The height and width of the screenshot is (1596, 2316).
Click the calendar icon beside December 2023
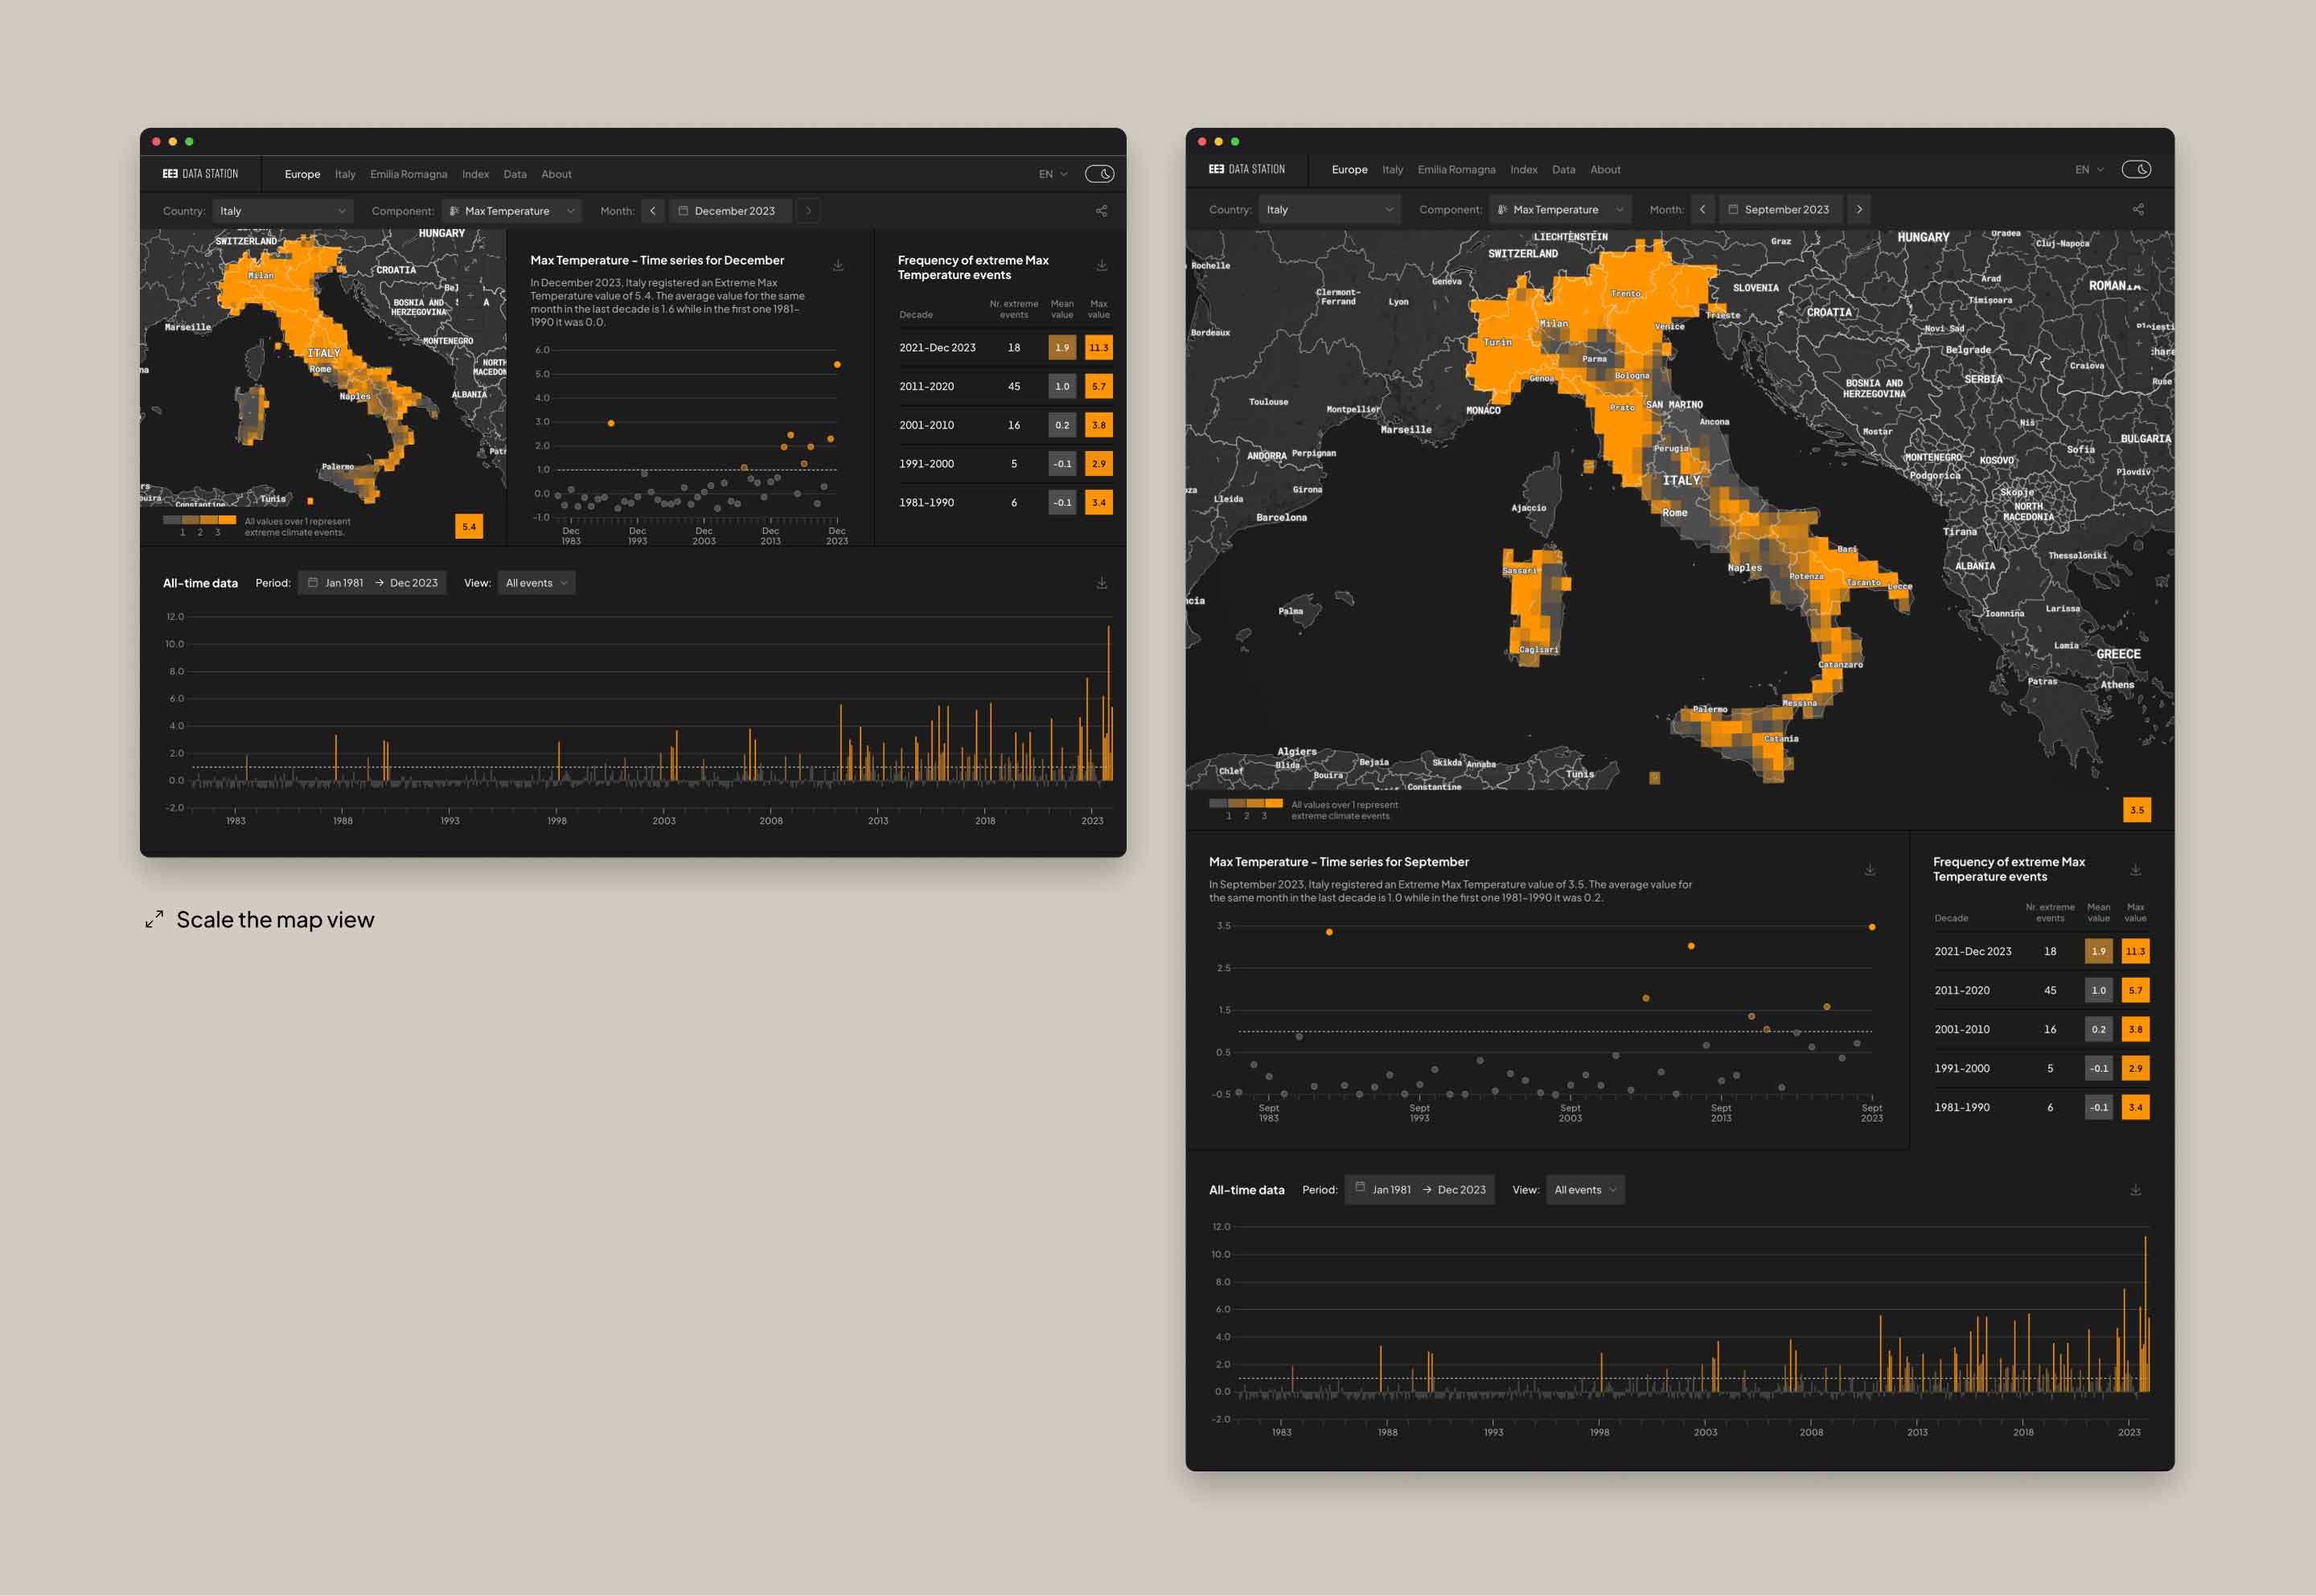tap(682, 210)
